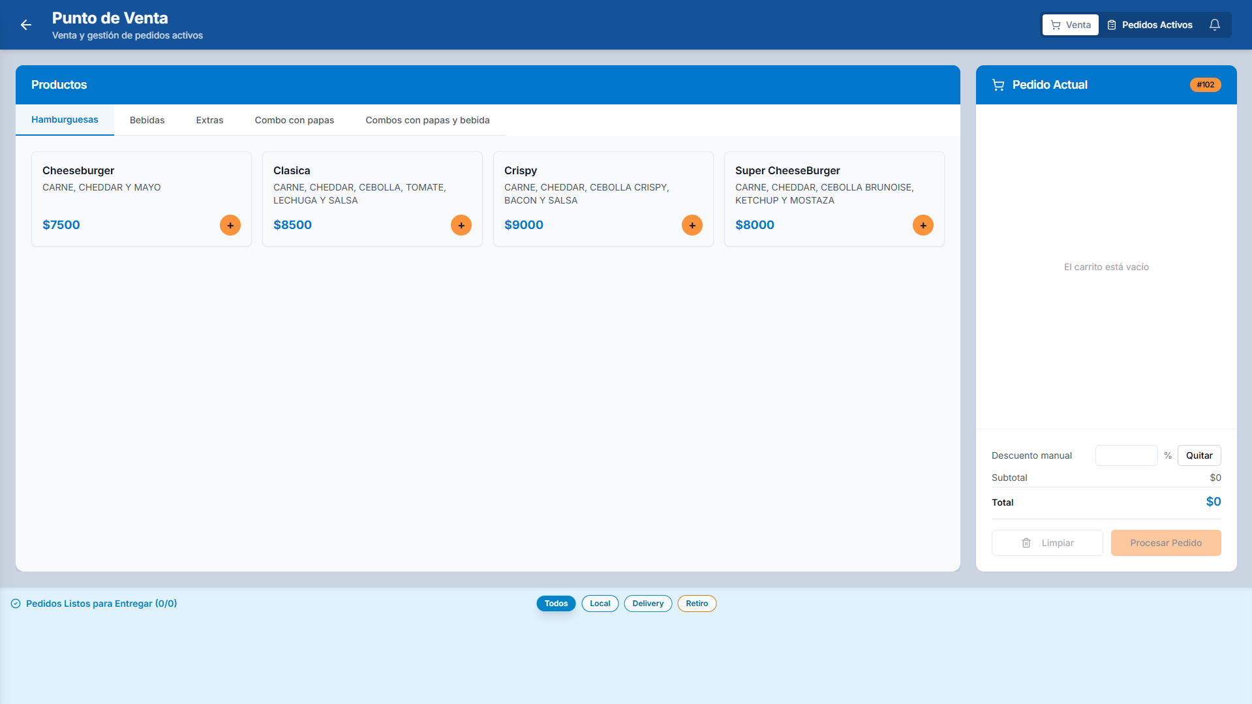Image resolution: width=1252 pixels, height=704 pixels.
Task: Add Clasica burger using plus icon
Action: point(461,225)
